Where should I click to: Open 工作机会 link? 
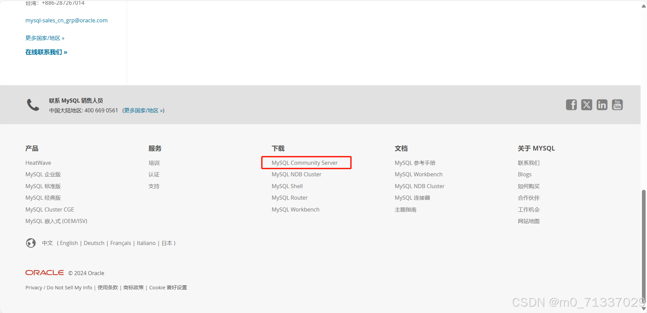(x=528, y=209)
